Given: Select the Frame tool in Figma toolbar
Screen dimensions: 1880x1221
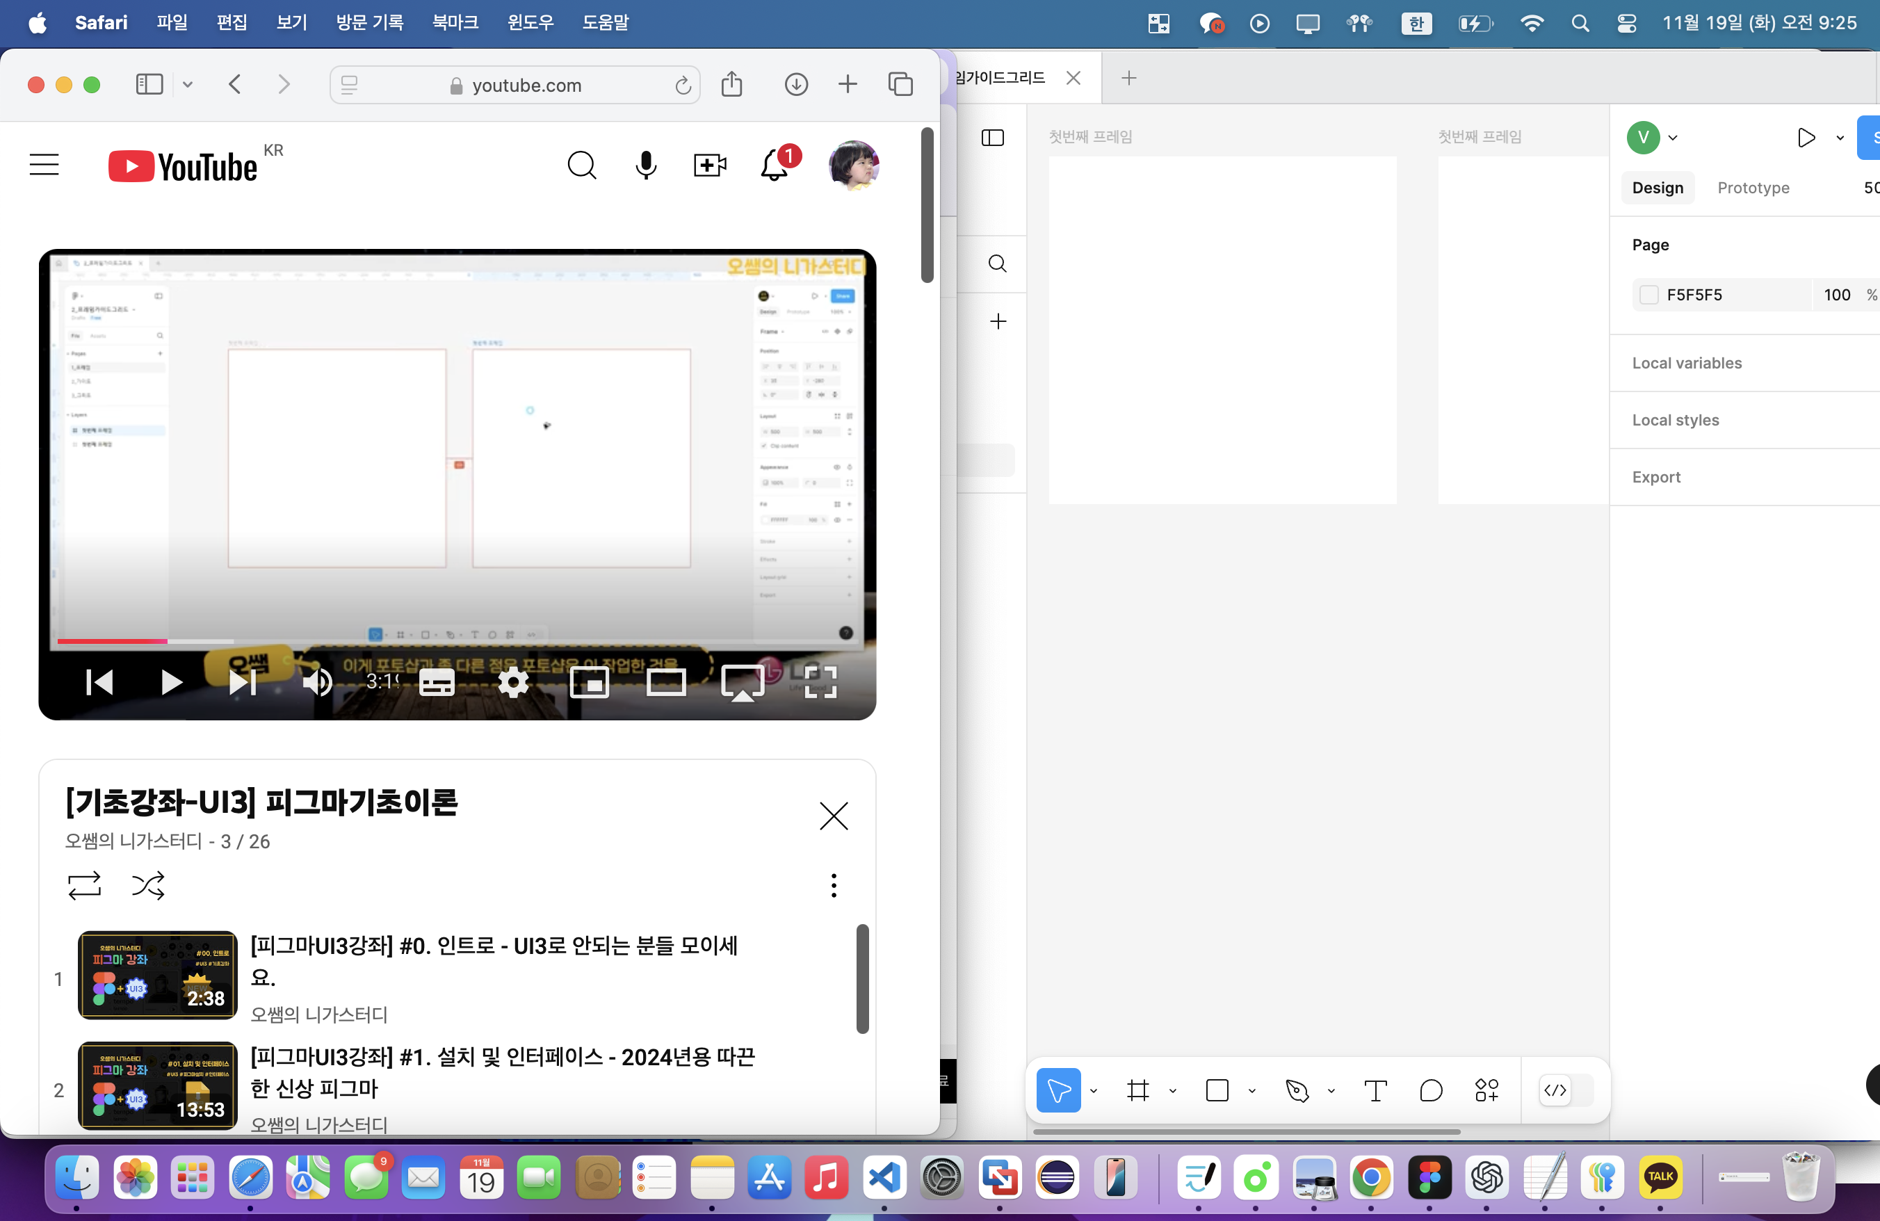Looking at the screenshot, I should click(x=1137, y=1091).
